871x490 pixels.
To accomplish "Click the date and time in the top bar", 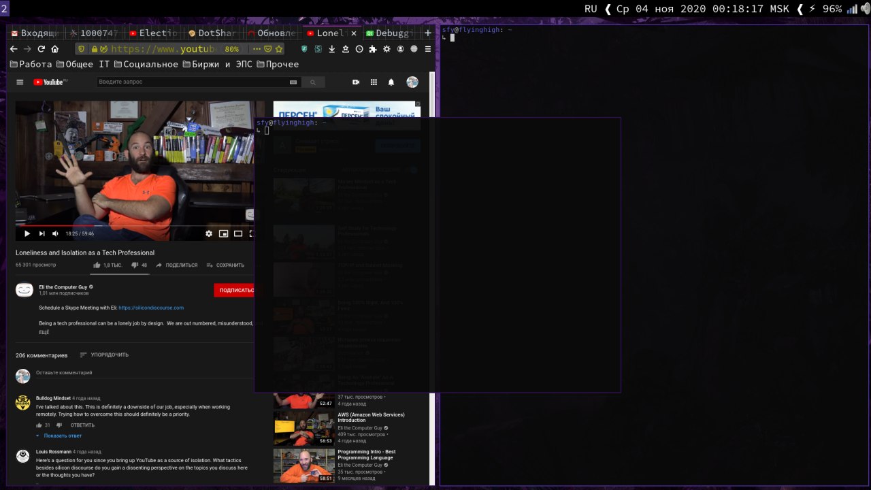I will tap(702, 9).
